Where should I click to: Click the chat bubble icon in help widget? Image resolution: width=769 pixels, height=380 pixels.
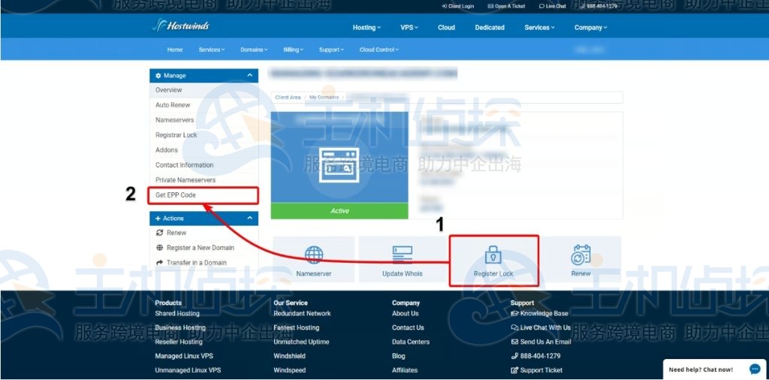point(754,369)
